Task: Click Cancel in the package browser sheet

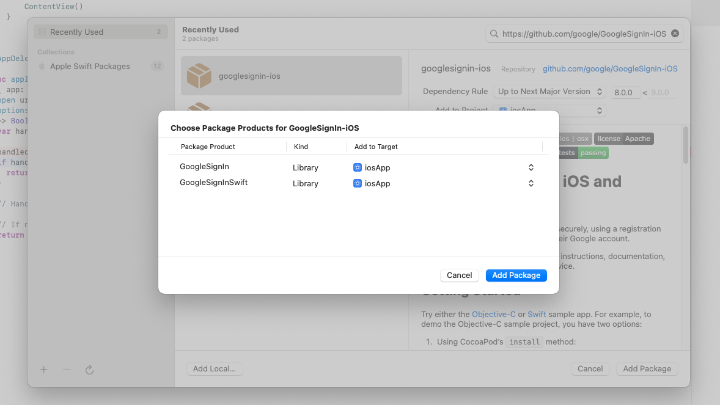Action: pyautogui.click(x=590, y=369)
